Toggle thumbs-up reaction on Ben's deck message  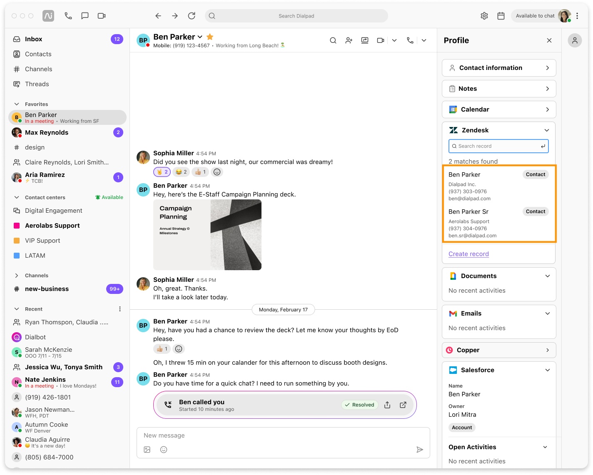coord(162,349)
